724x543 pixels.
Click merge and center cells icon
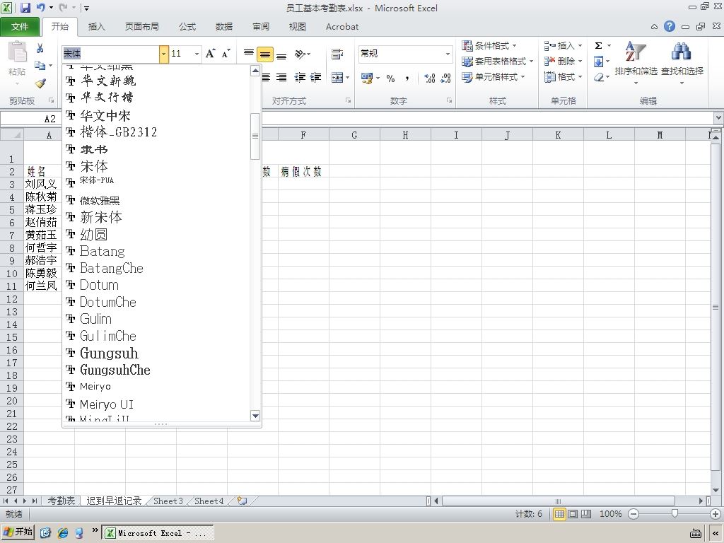[x=337, y=78]
